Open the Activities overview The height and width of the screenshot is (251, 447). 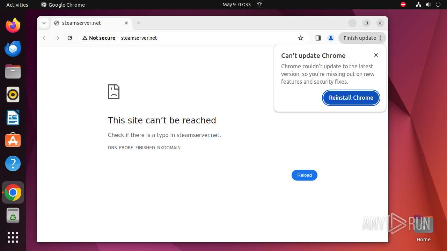click(17, 5)
